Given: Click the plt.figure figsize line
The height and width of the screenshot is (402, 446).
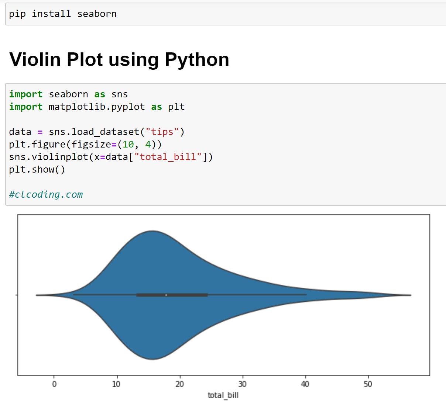Looking at the screenshot, I should click(85, 145).
